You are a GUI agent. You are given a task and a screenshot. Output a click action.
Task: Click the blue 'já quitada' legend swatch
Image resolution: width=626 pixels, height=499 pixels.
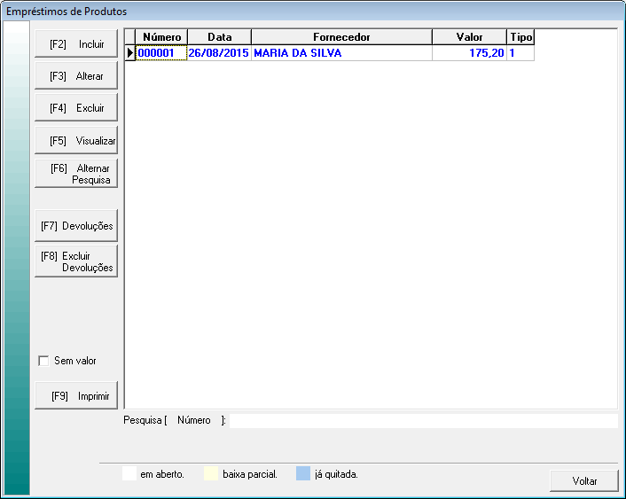coord(302,474)
